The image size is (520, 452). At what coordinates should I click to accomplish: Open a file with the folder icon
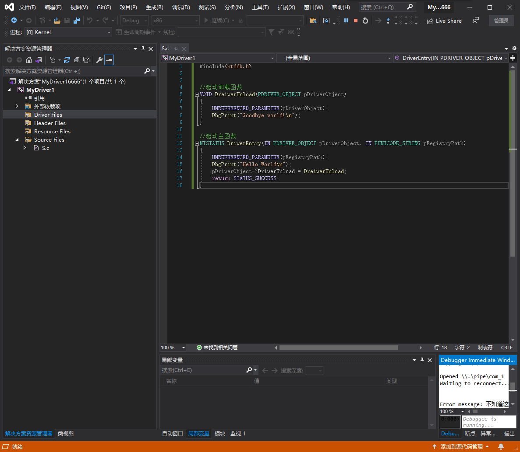[57, 21]
